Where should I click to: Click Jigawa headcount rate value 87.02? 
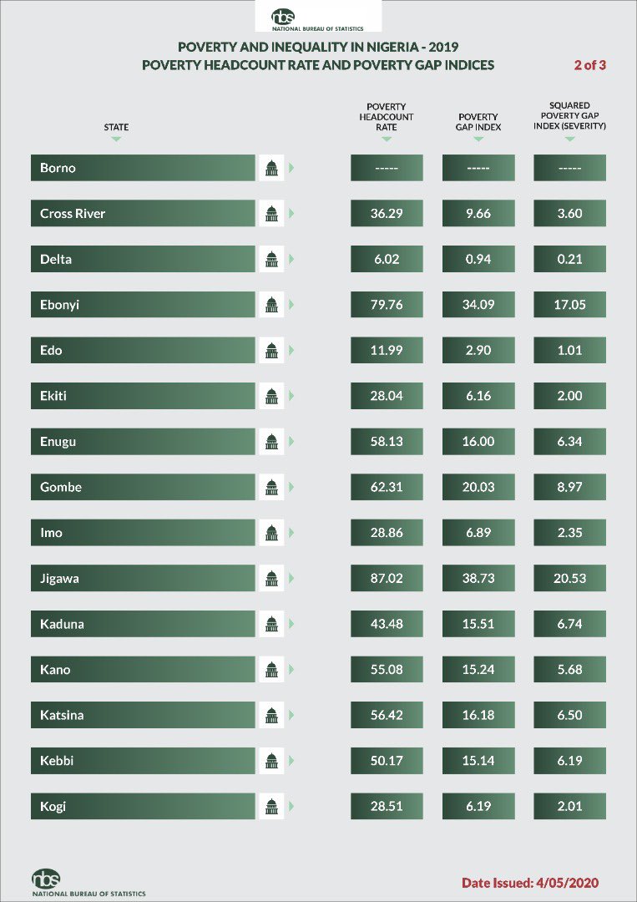click(387, 578)
